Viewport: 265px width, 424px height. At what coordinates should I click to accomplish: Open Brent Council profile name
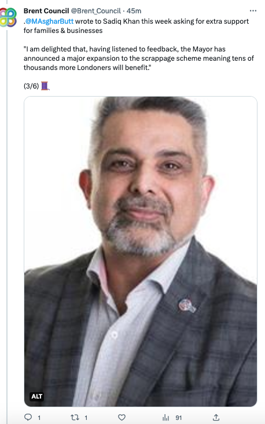click(46, 11)
